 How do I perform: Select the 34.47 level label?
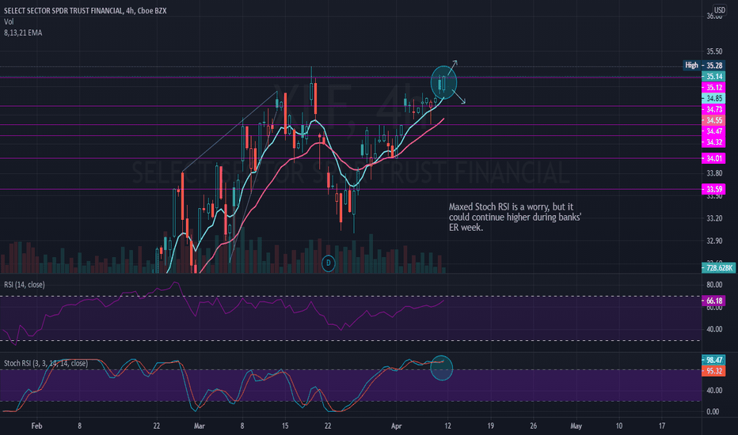coord(713,131)
